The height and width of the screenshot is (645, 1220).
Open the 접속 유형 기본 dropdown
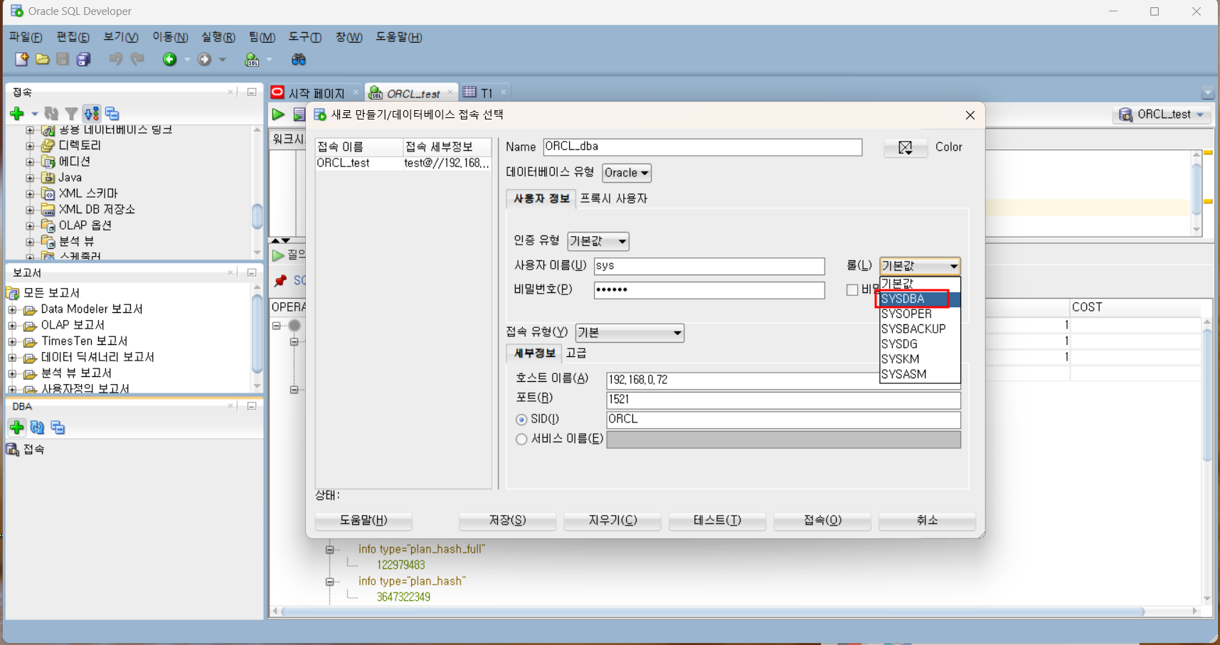(x=630, y=333)
